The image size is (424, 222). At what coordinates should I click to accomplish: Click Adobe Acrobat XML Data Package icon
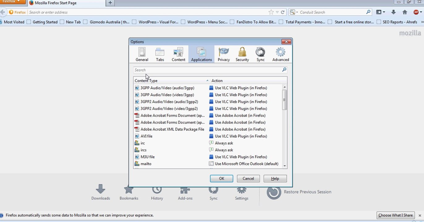click(137, 129)
